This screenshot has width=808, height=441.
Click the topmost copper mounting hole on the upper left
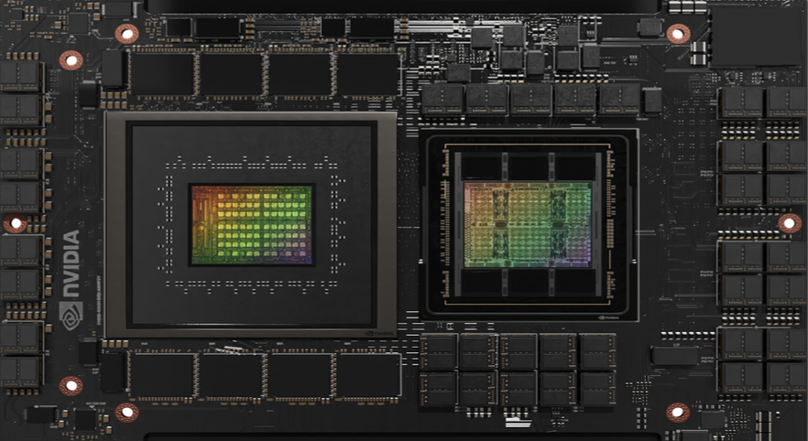(x=126, y=35)
